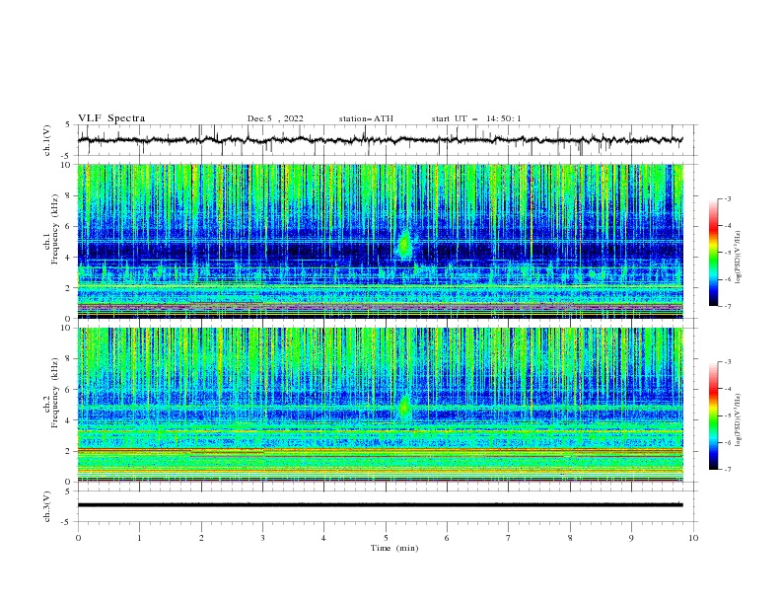
Task: Click time axis tick label 5
Action: click(x=386, y=538)
